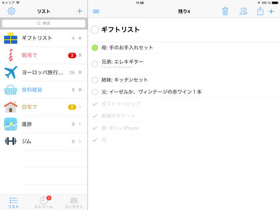Check off 姉妹: キッチンセット

94,80
